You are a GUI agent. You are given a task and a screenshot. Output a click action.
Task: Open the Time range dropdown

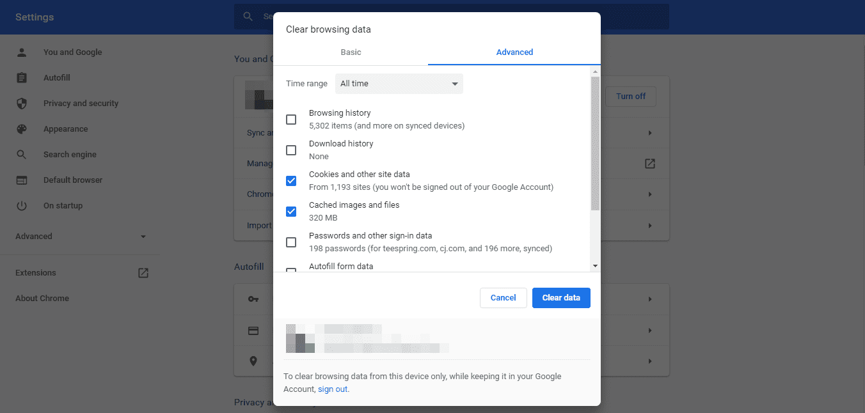click(399, 84)
